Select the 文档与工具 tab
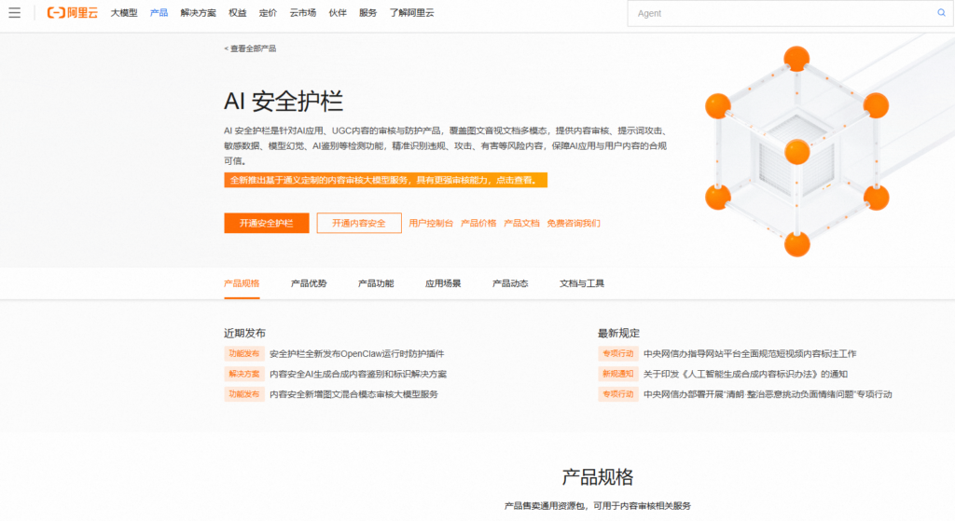This screenshot has height=521, width=955. tap(582, 283)
